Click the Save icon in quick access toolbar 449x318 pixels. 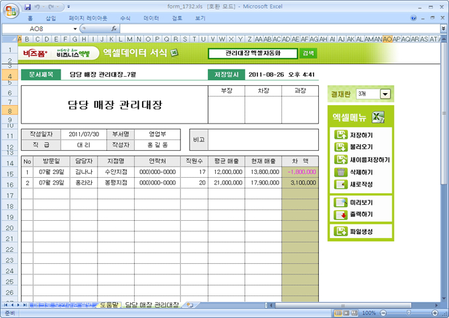(28, 7)
